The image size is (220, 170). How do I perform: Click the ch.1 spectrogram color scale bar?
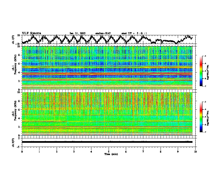201,71
